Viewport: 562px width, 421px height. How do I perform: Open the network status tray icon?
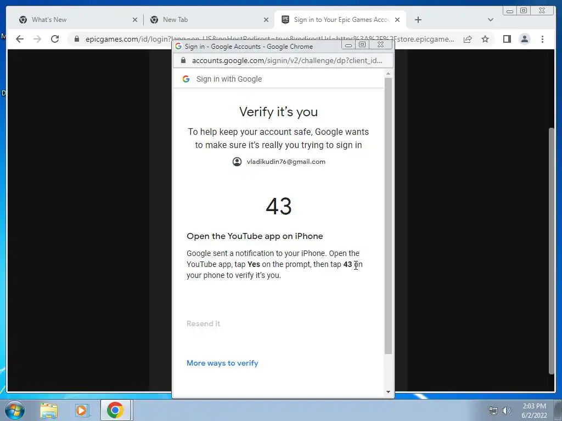click(x=493, y=411)
